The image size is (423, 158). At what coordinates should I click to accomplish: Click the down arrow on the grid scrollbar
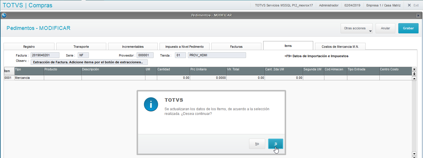pyautogui.click(x=414, y=154)
